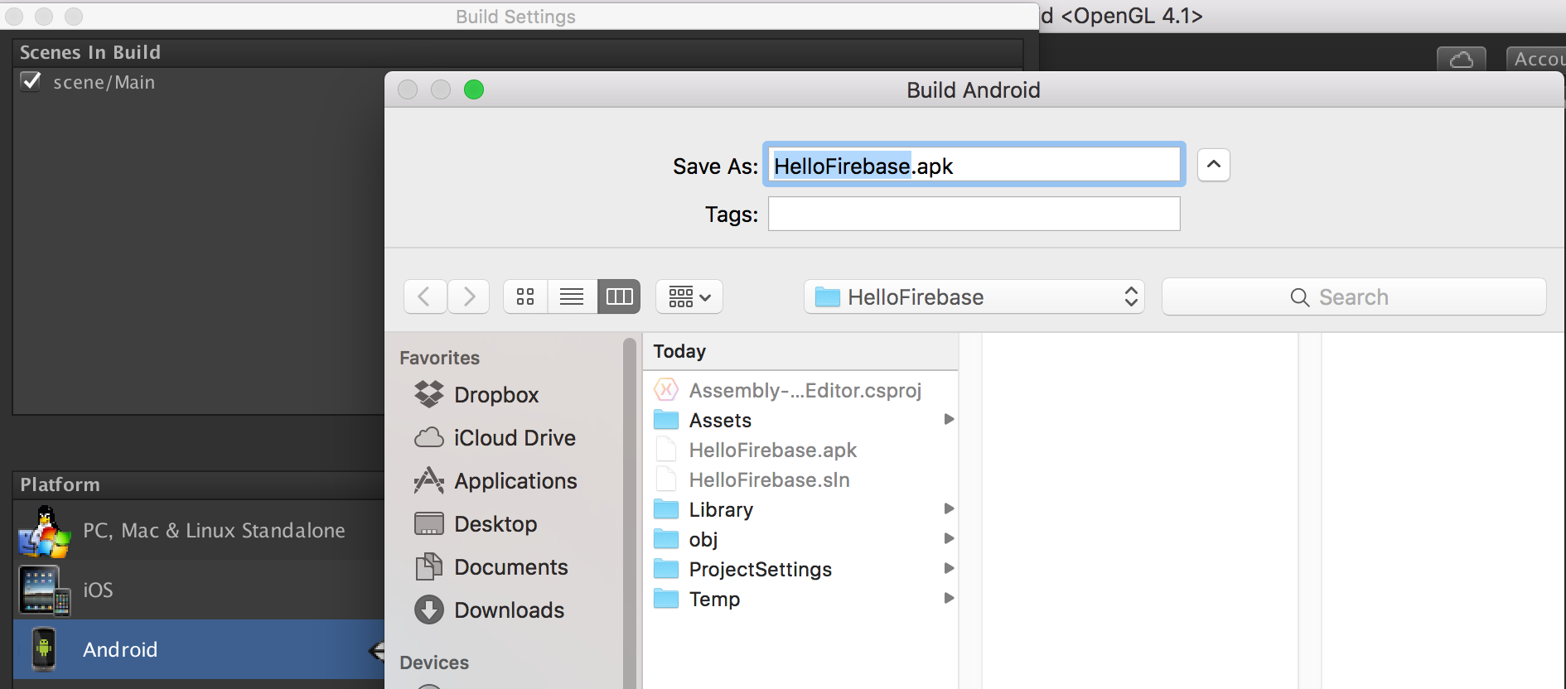
Task: Expand the ProjectSettings folder arrow
Action: tap(949, 568)
